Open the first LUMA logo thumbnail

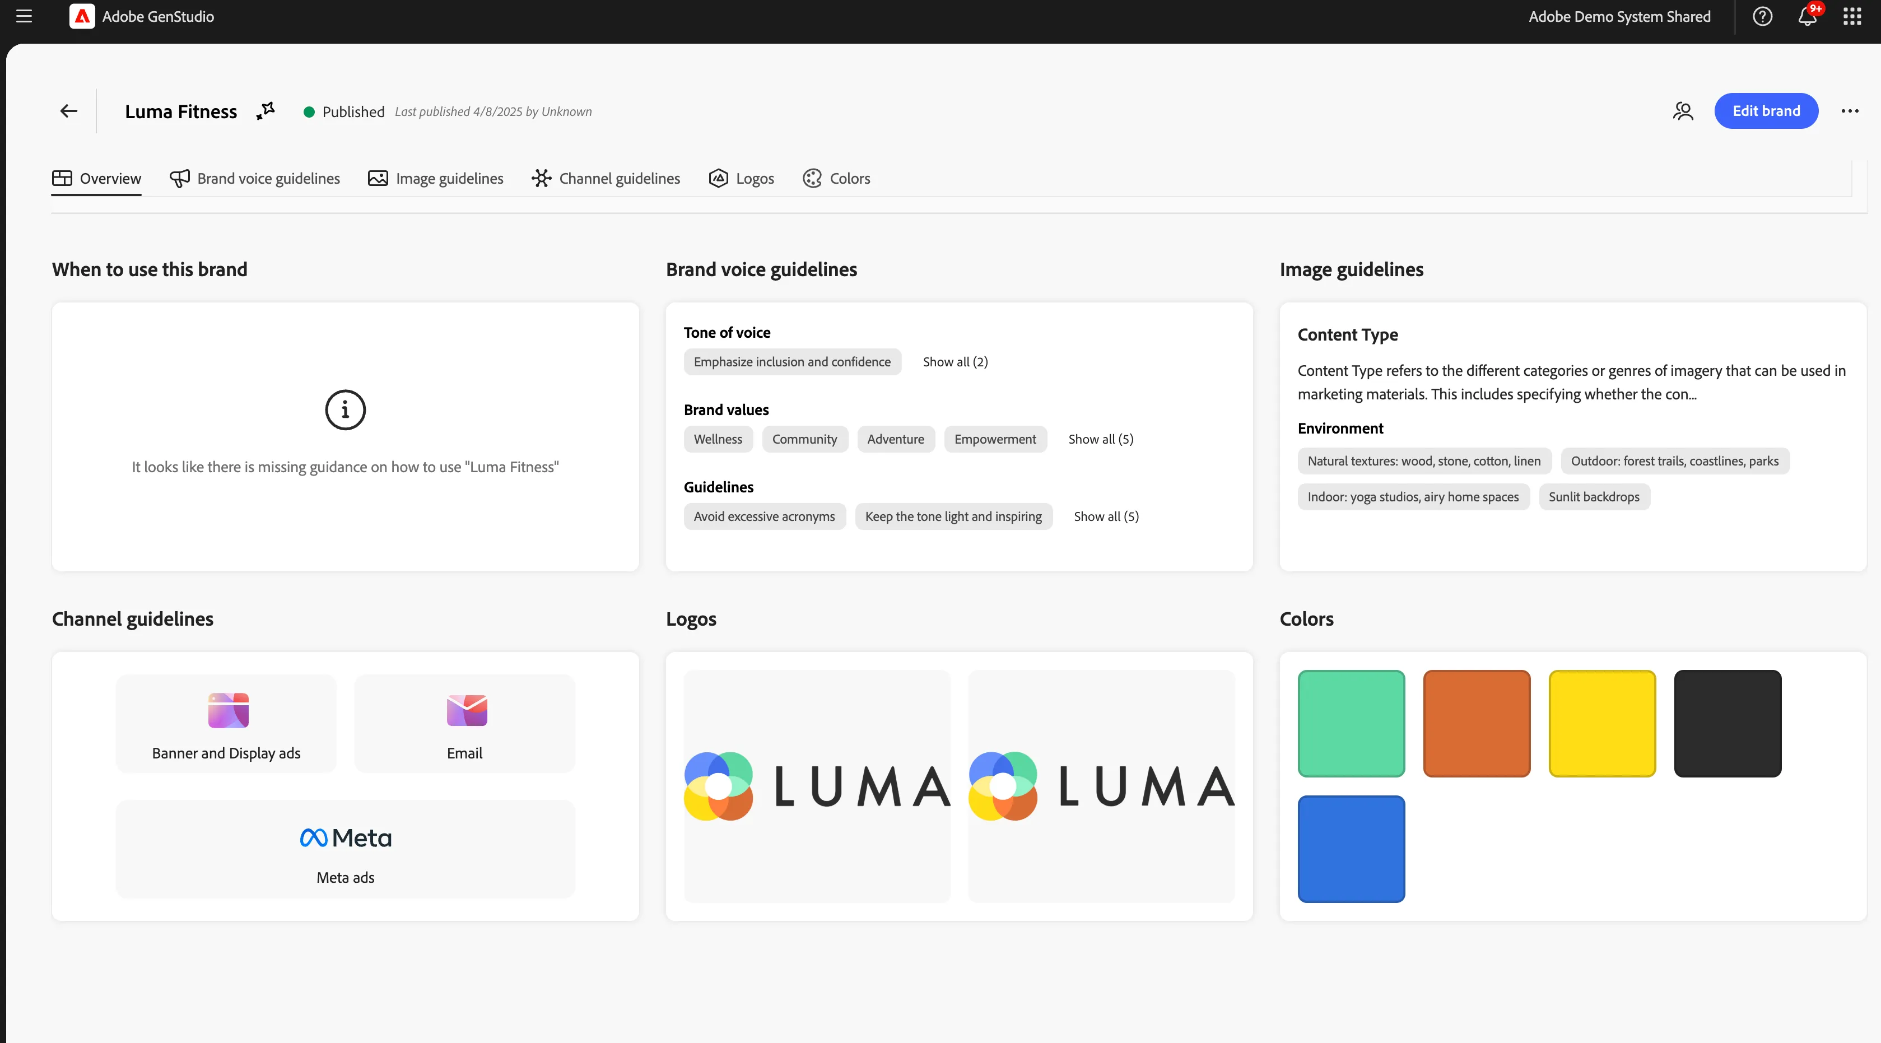817,786
